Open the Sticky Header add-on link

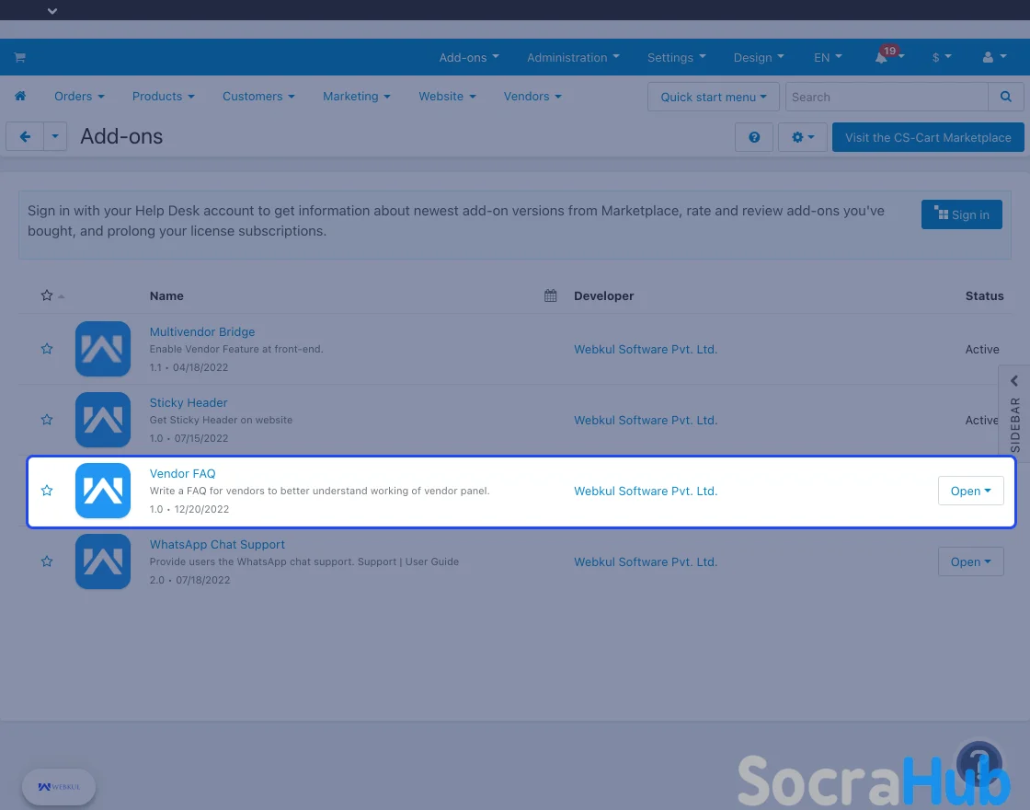click(x=189, y=402)
